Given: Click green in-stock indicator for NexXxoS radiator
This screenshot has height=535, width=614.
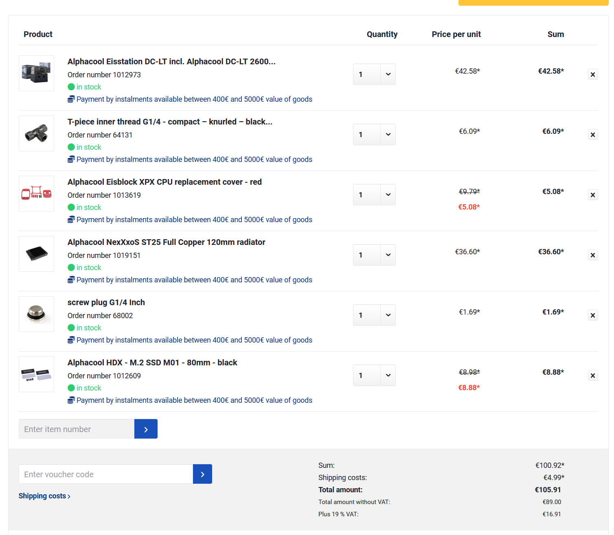Looking at the screenshot, I should click(x=71, y=267).
